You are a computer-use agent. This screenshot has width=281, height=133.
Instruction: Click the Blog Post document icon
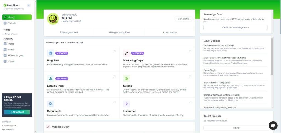coord(50,53)
